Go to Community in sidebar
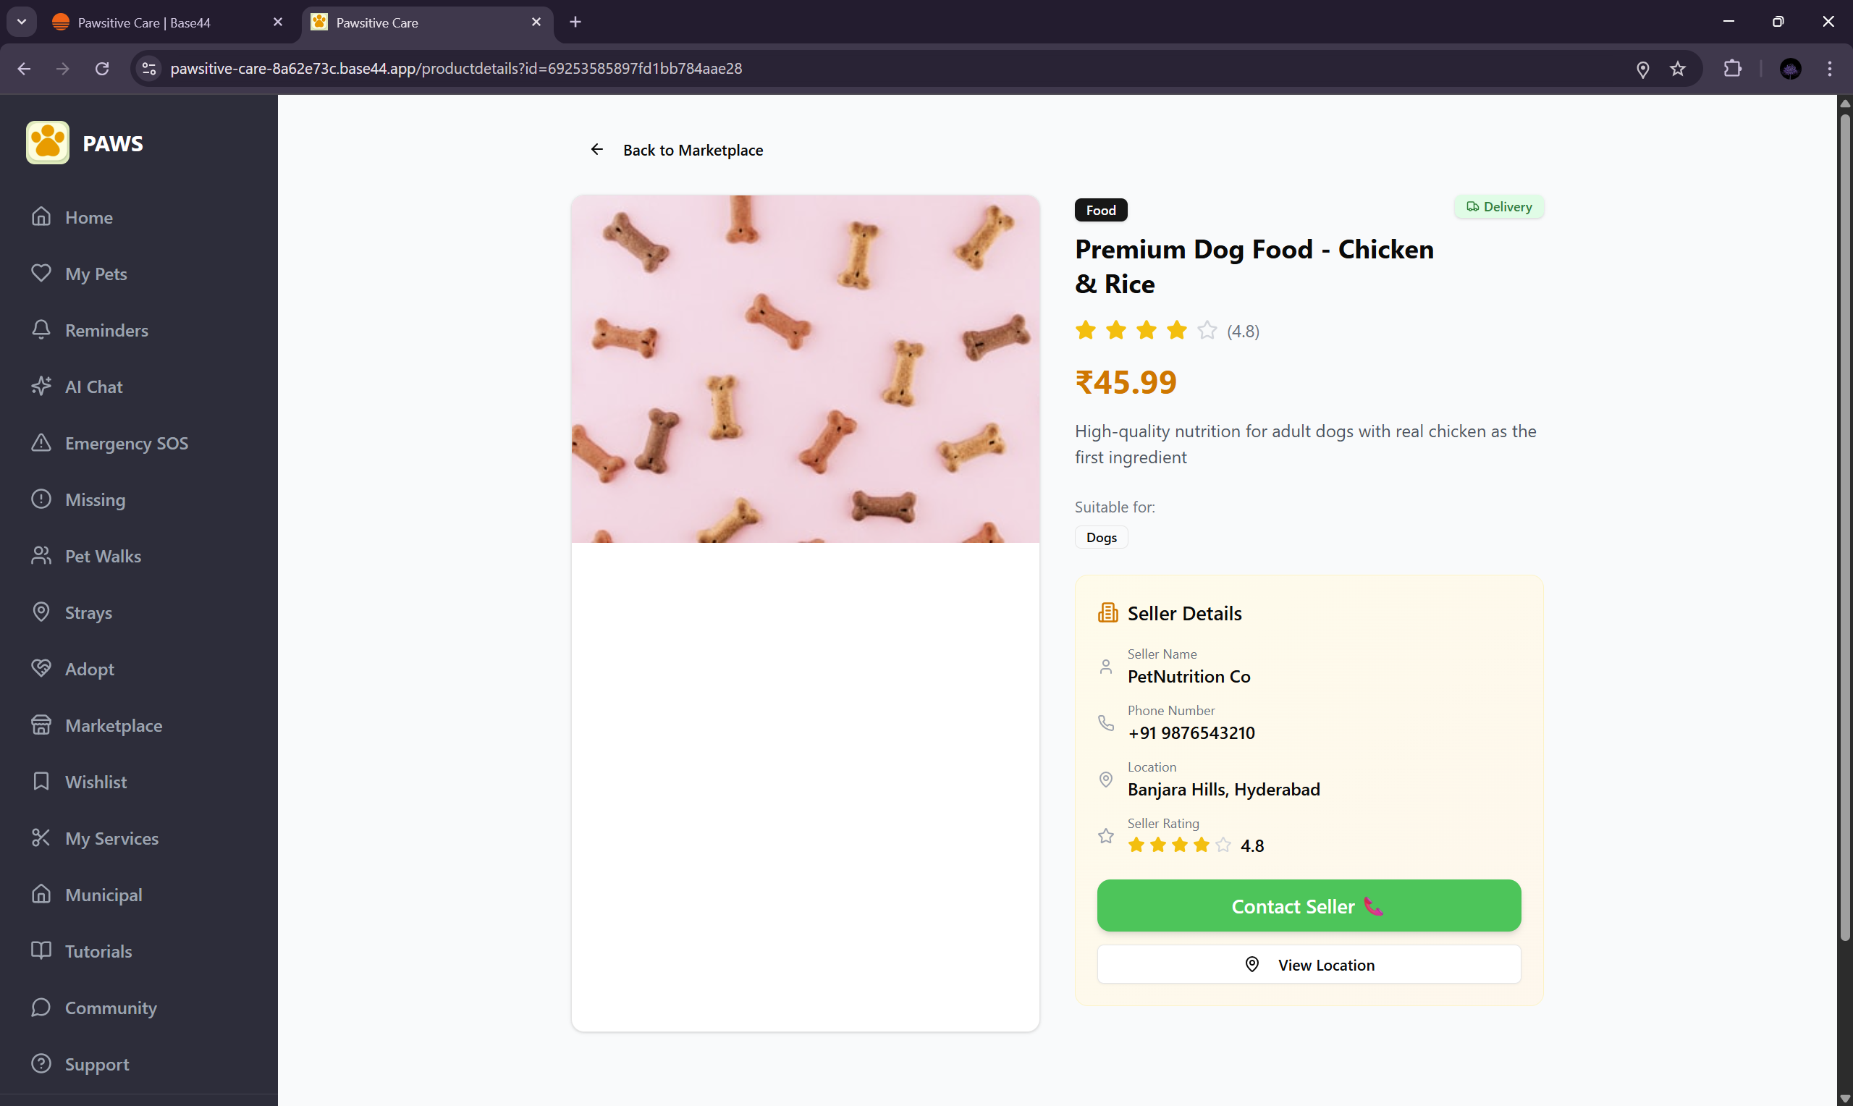Viewport: 1853px width, 1106px height. [110, 1008]
